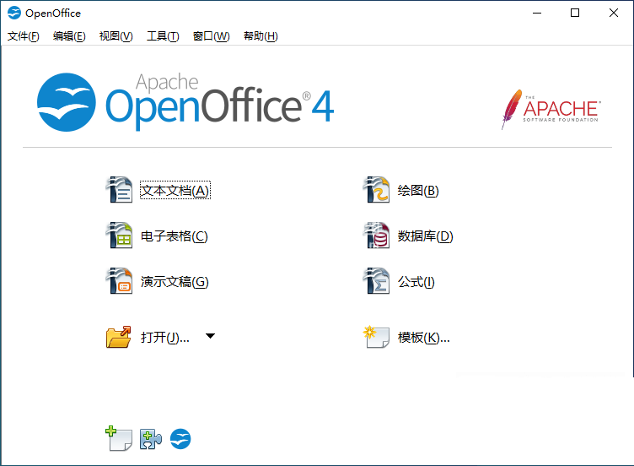Image resolution: width=634 pixels, height=466 pixels.
Task: Open the 窗口(W) menu
Action: pos(211,36)
